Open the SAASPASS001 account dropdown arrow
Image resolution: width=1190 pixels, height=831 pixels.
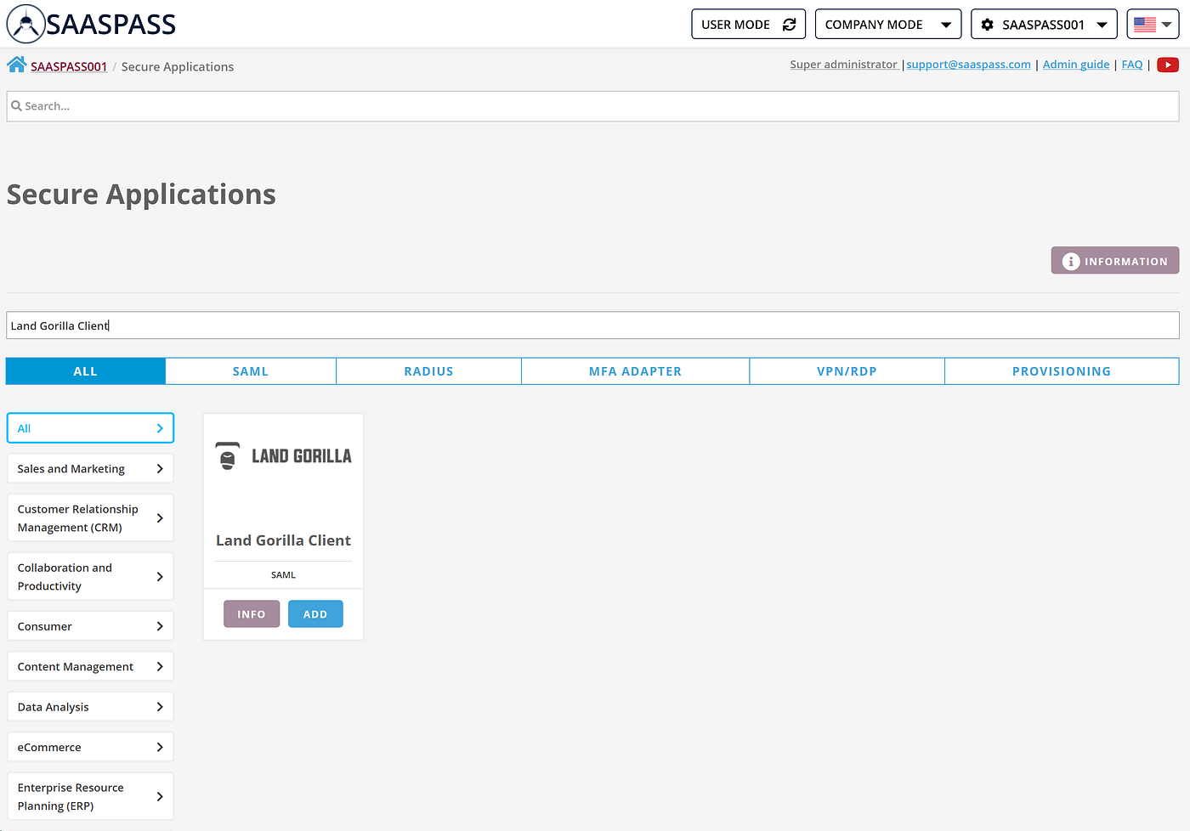click(x=1102, y=25)
